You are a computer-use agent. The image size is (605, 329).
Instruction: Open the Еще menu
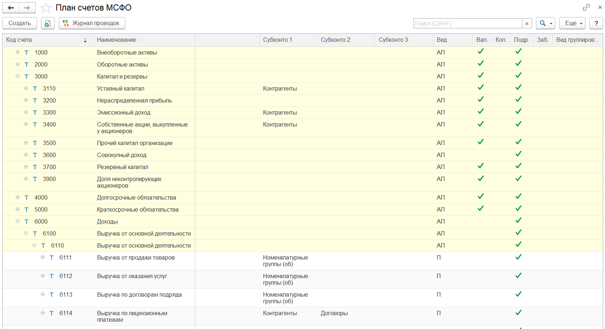point(572,23)
